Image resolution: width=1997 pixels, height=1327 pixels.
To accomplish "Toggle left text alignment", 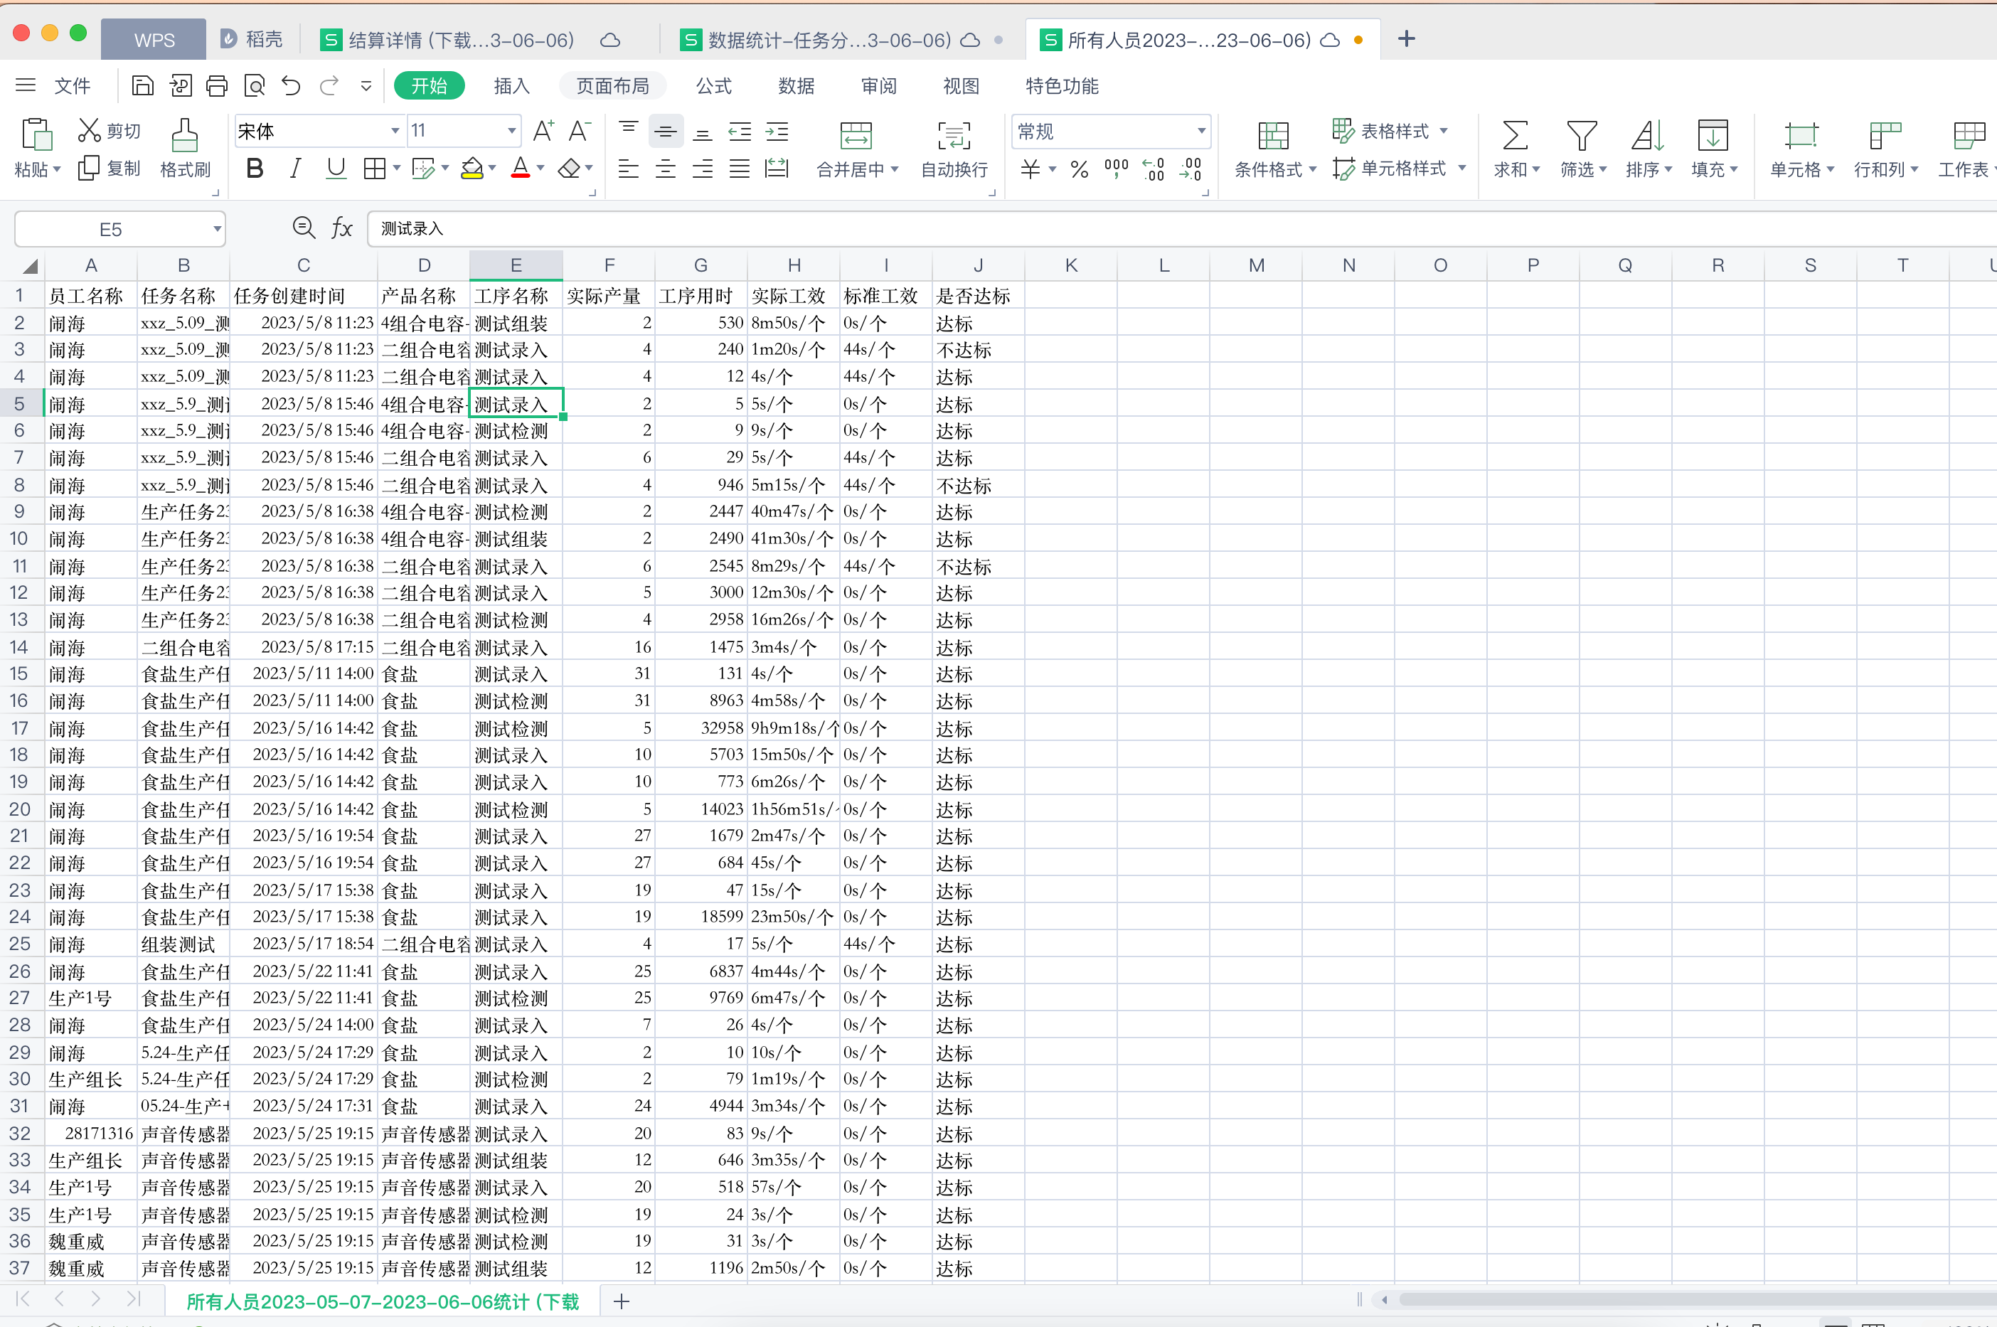I will (628, 169).
